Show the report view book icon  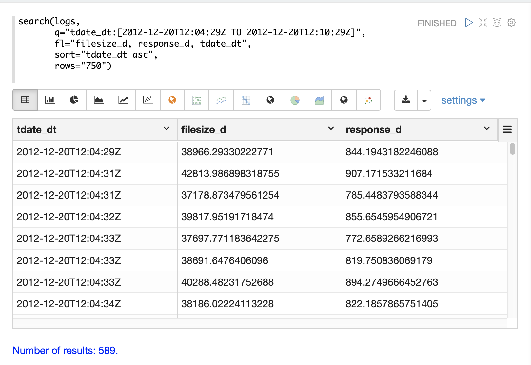tap(497, 22)
